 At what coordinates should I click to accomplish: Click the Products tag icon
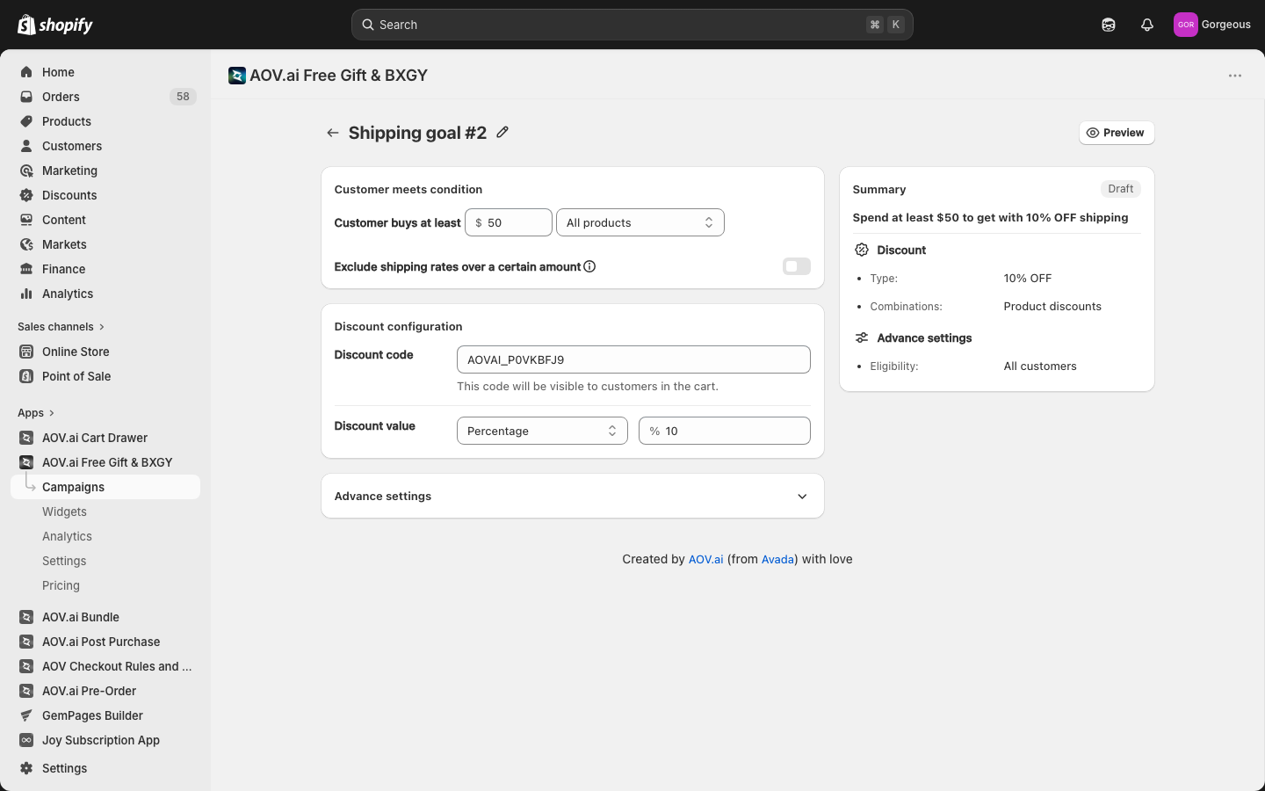point(26,121)
